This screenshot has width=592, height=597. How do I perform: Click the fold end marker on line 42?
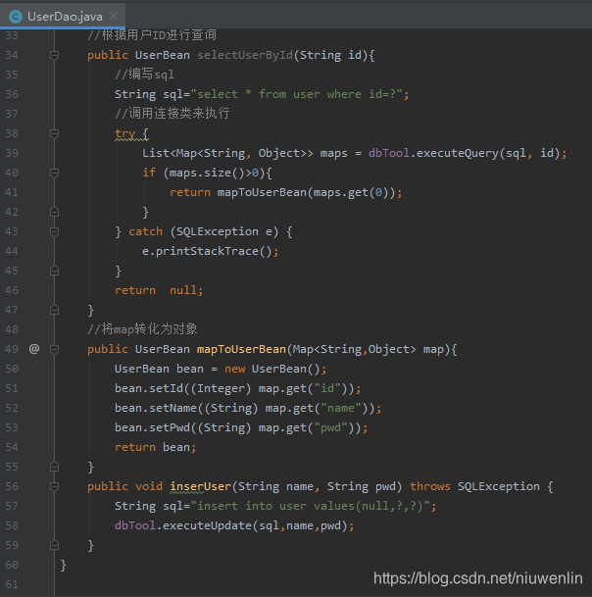point(55,212)
